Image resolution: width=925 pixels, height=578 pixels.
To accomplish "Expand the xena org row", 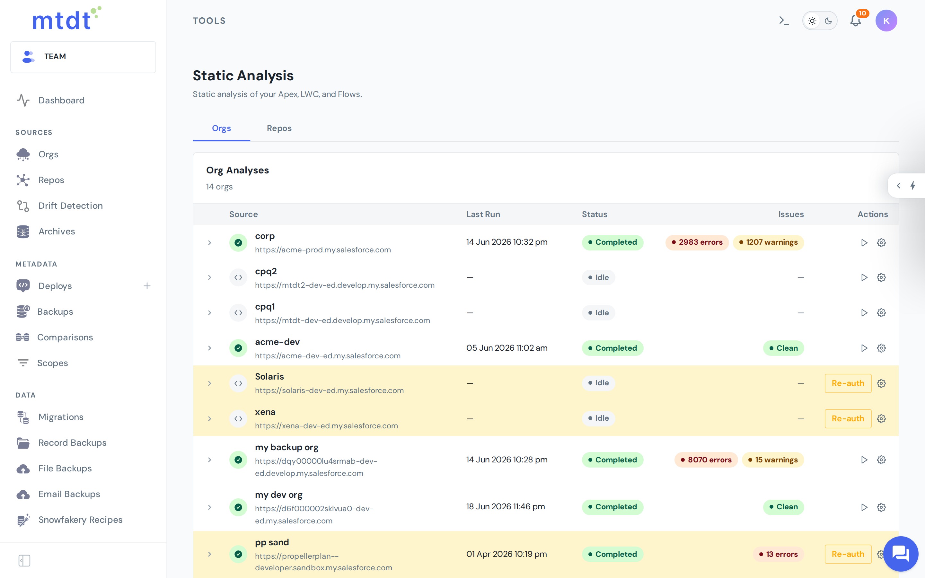I will click(x=209, y=419).
